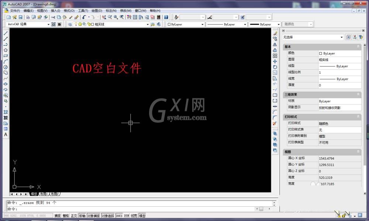
Task: Open the Calculator icon in toolbar
Action: point(159,17)
